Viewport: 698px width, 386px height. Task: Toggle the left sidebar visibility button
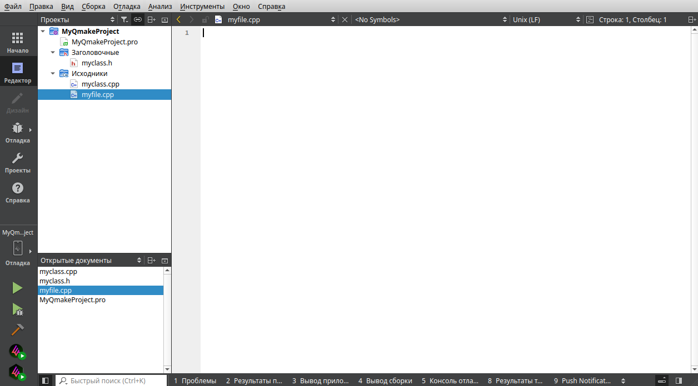(x=46, y=380)
